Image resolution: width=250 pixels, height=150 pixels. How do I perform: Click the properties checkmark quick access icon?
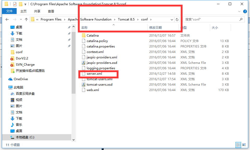click(15, 4)
